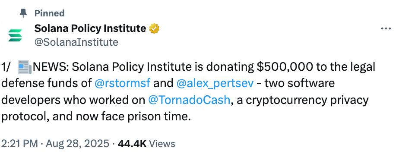
Task: Open the @alex_pertsev mention
Action: point(215,83)
